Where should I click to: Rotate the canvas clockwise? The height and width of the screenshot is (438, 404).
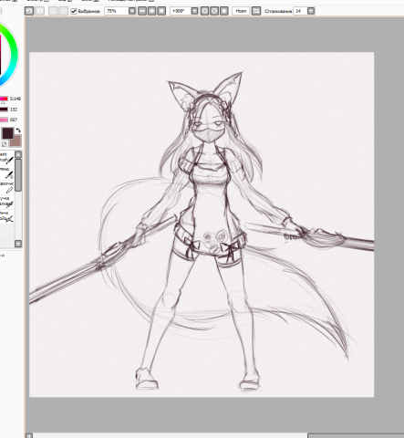pos(214,11)
